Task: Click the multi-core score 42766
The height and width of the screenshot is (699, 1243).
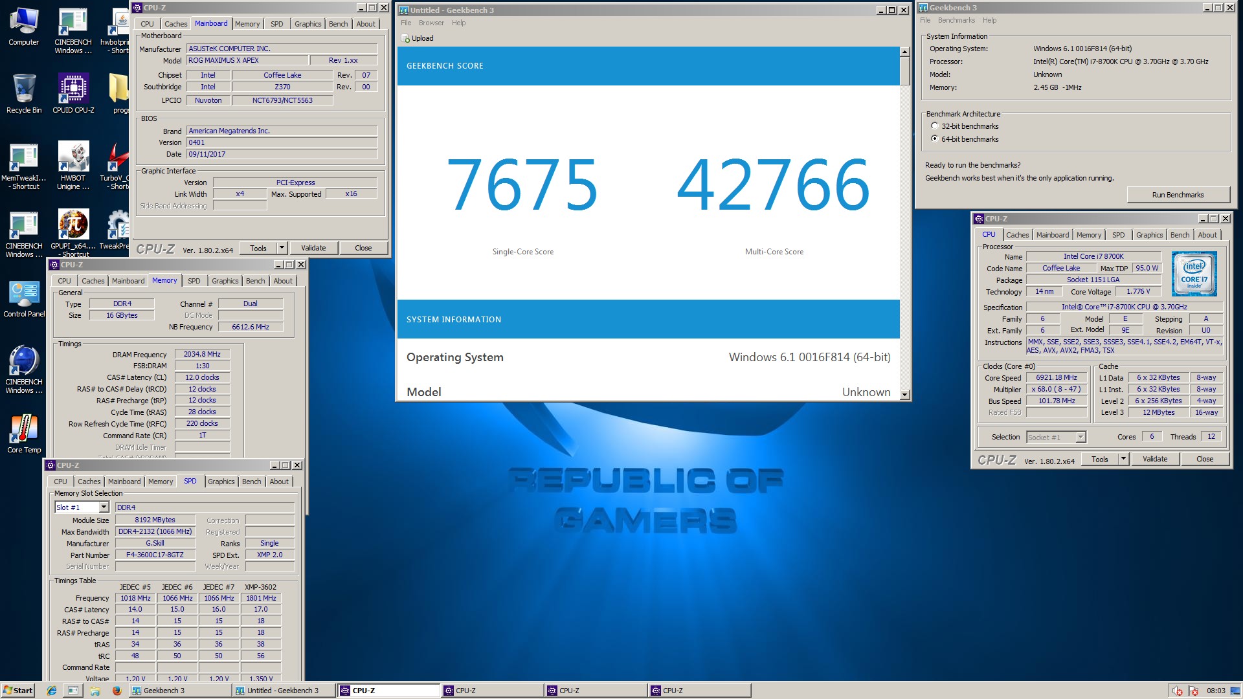Action: click(x=774, y=186)
